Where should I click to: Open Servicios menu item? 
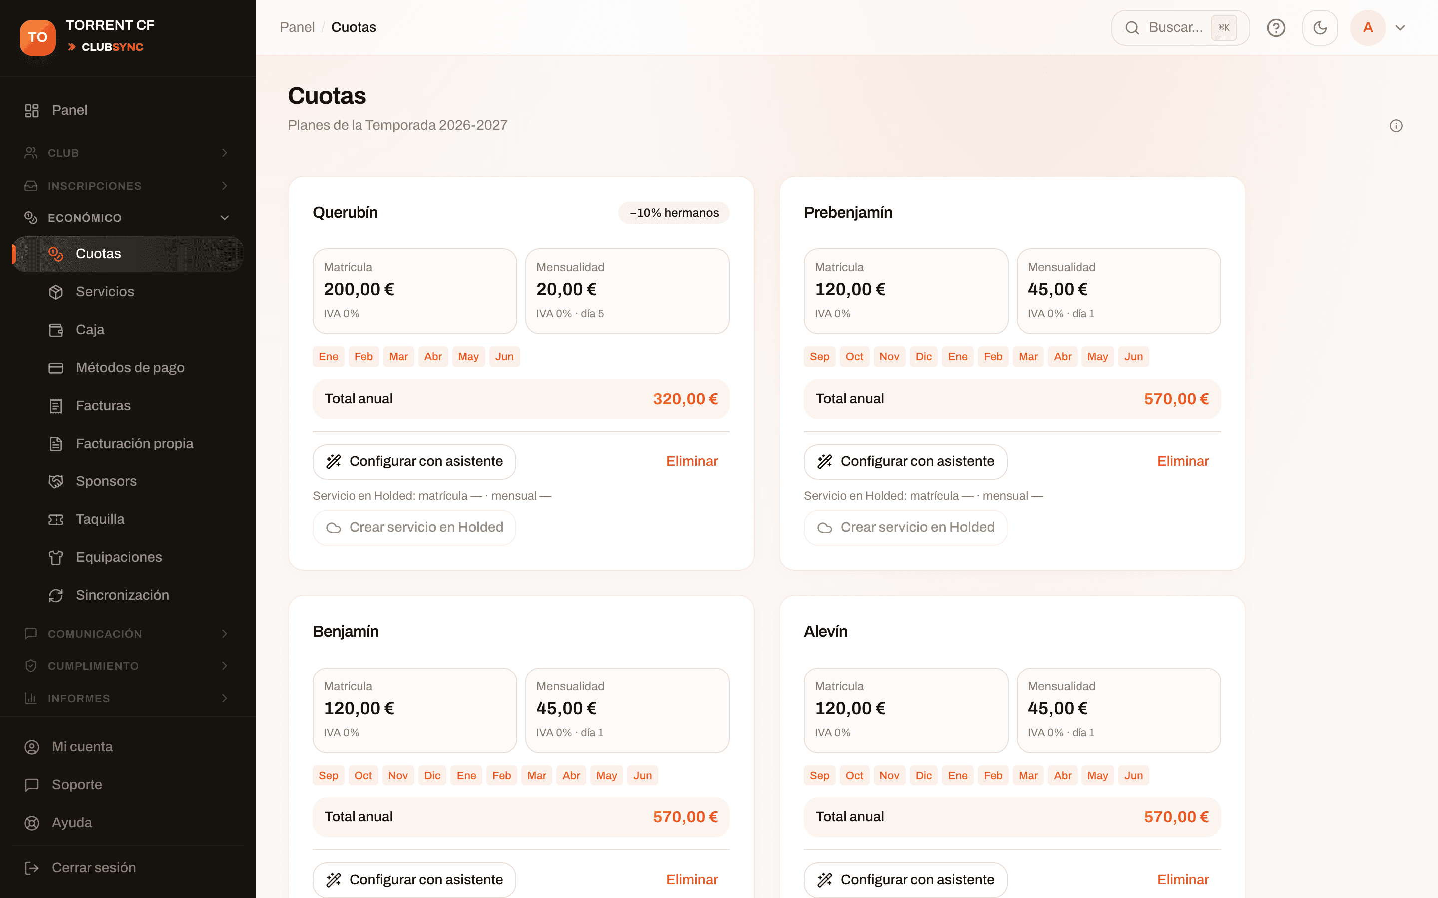tap(128, 292)
